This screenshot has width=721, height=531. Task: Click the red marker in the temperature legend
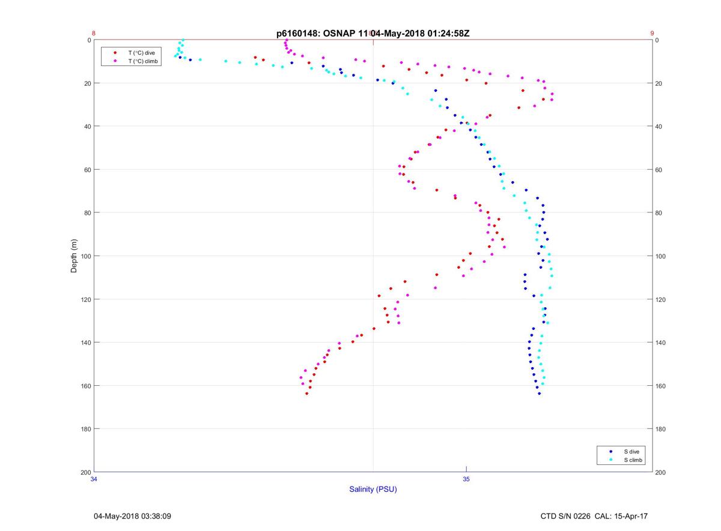[115, 53]
